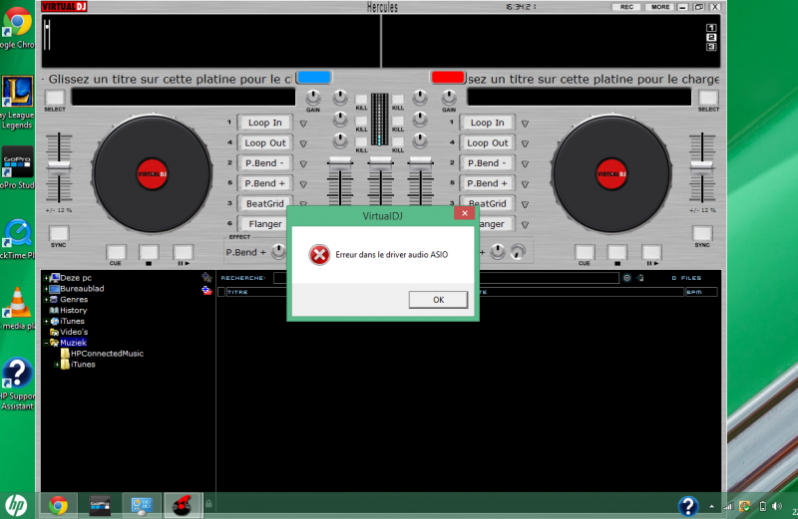Click the add virtual folder red icon
The width and height of the screenshot is (798, 519).
click(x=206, y=290)
